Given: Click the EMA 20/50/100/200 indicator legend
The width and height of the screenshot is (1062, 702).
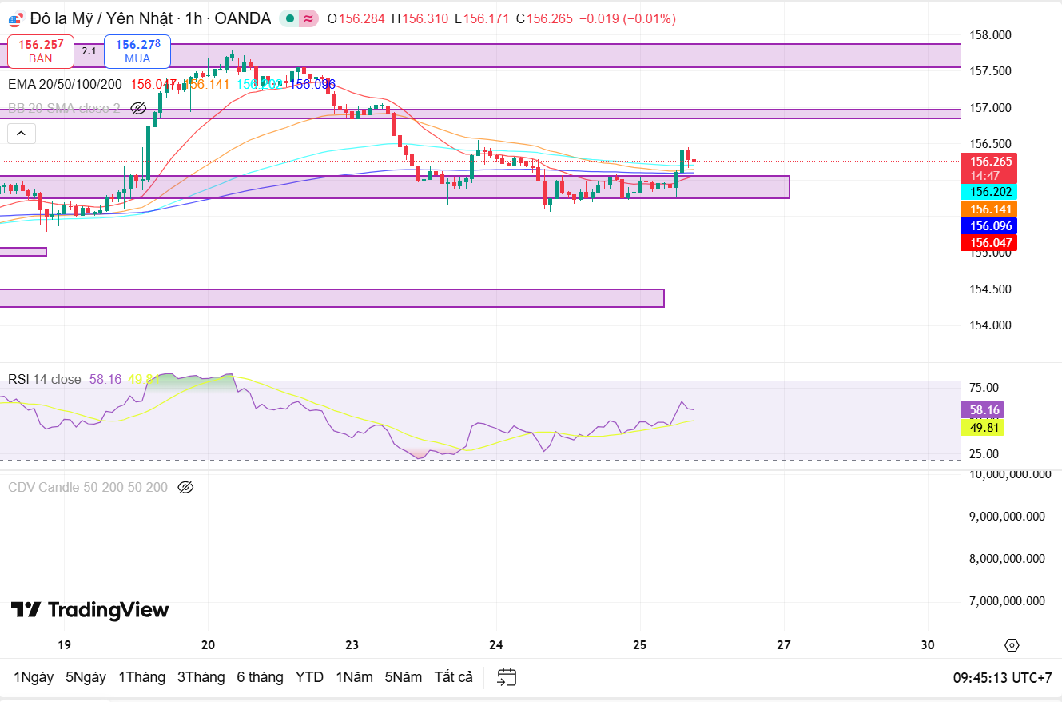Looking at the screenshot, I should tap(65, 84).
